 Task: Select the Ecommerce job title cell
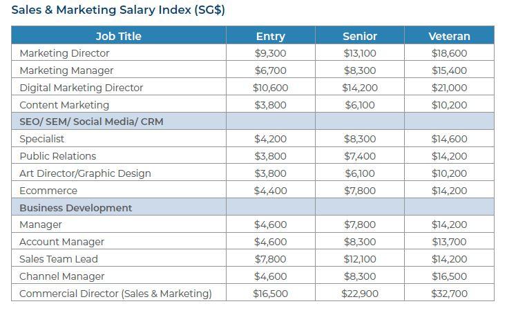[48, 191]
